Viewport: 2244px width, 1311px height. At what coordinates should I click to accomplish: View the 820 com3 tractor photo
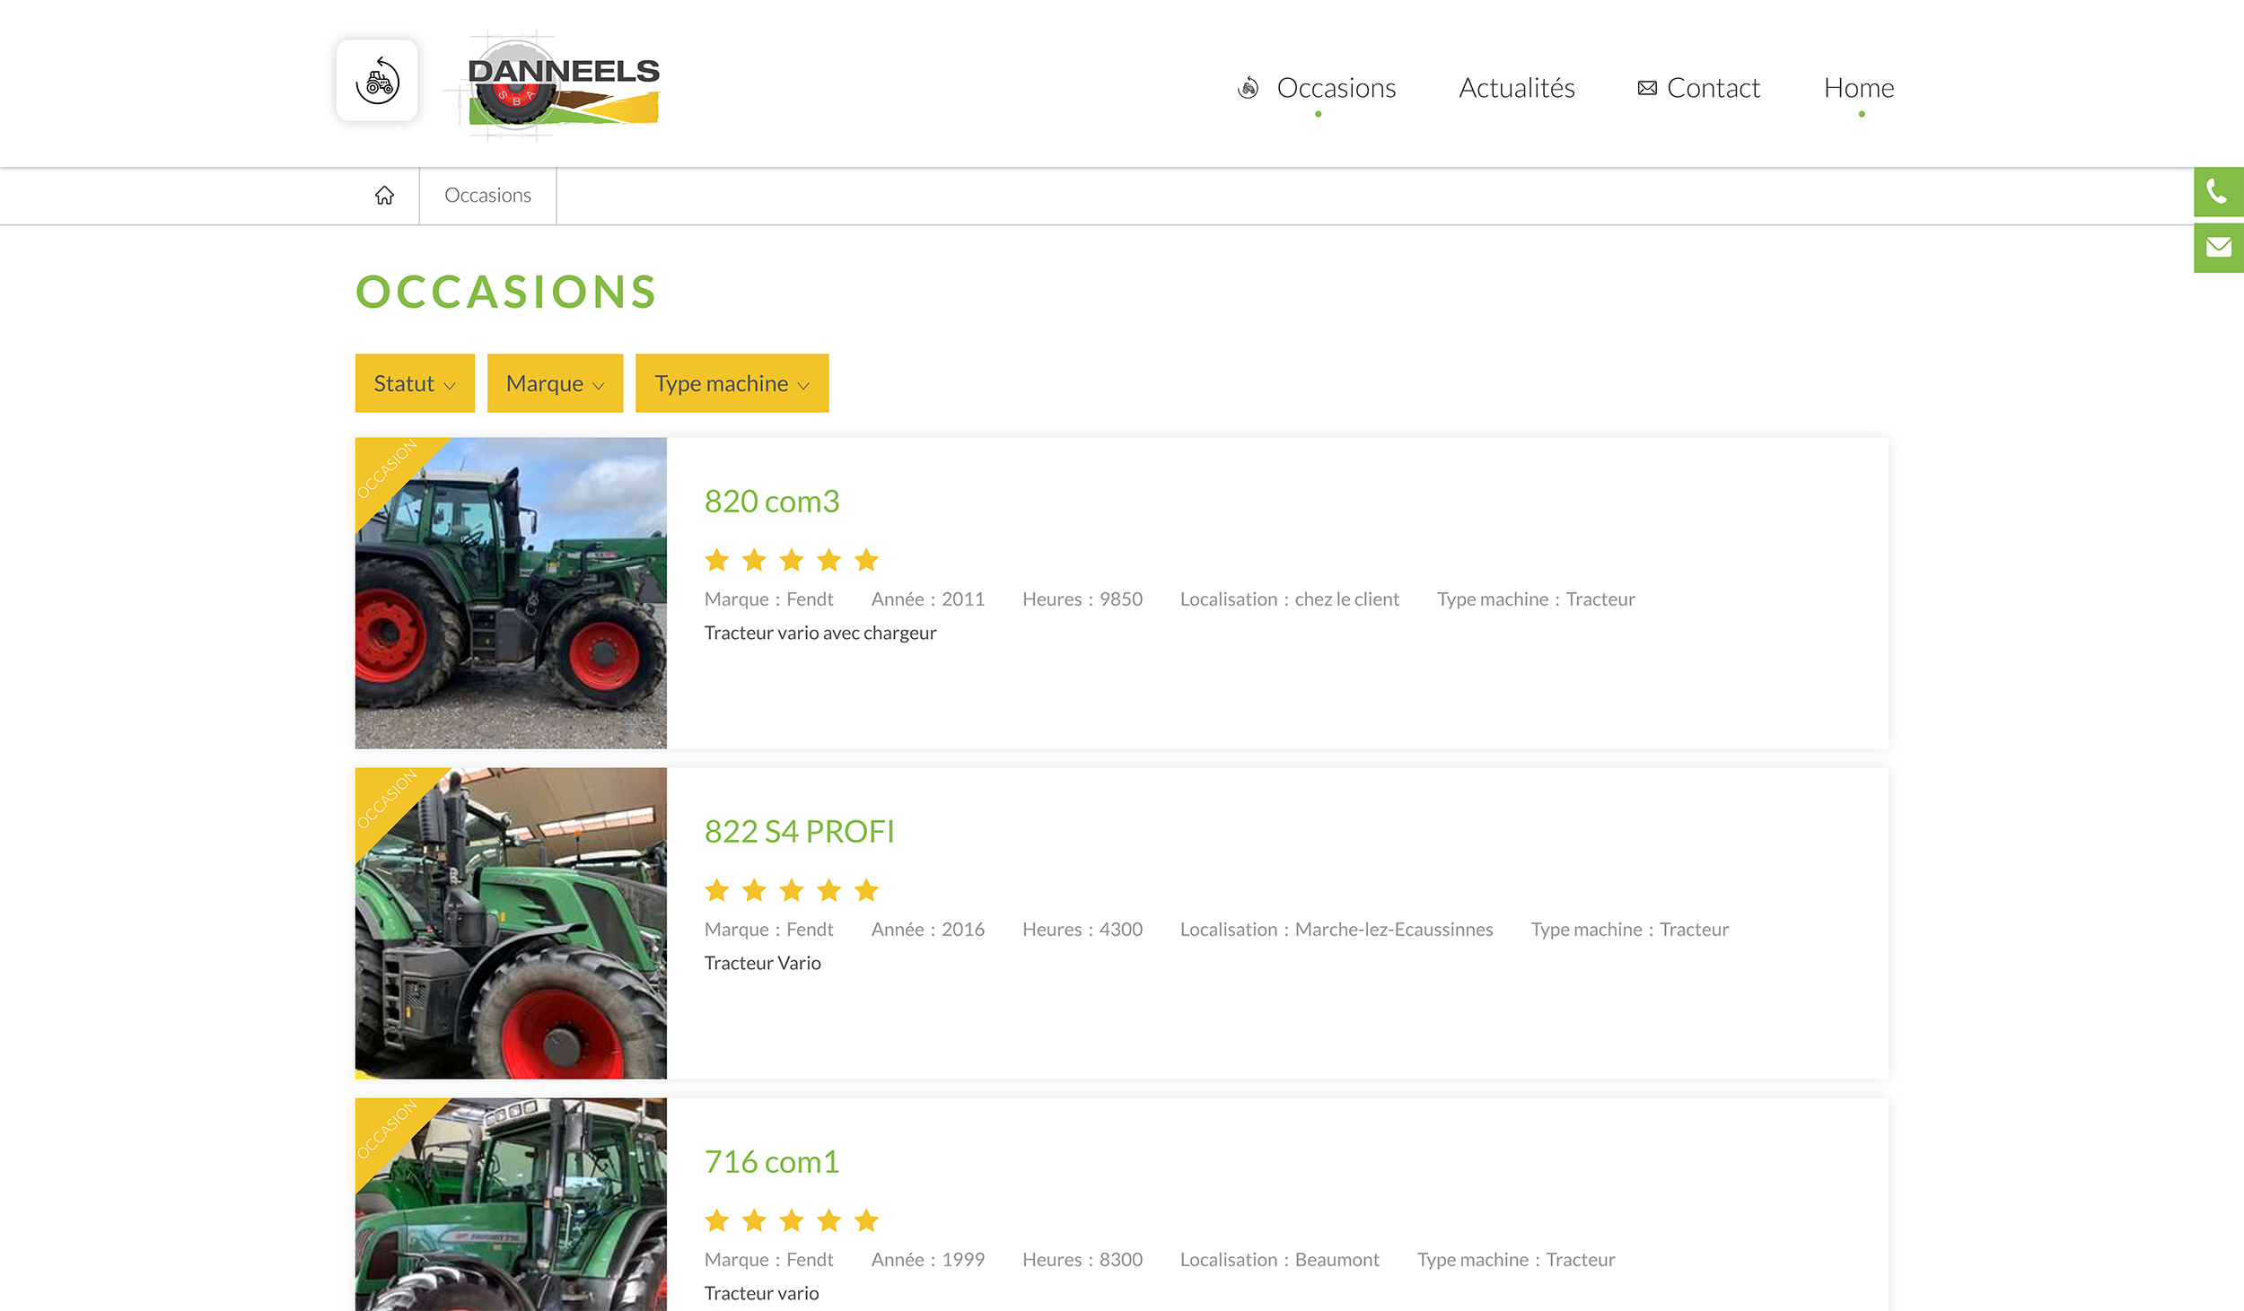pos(511,593)
